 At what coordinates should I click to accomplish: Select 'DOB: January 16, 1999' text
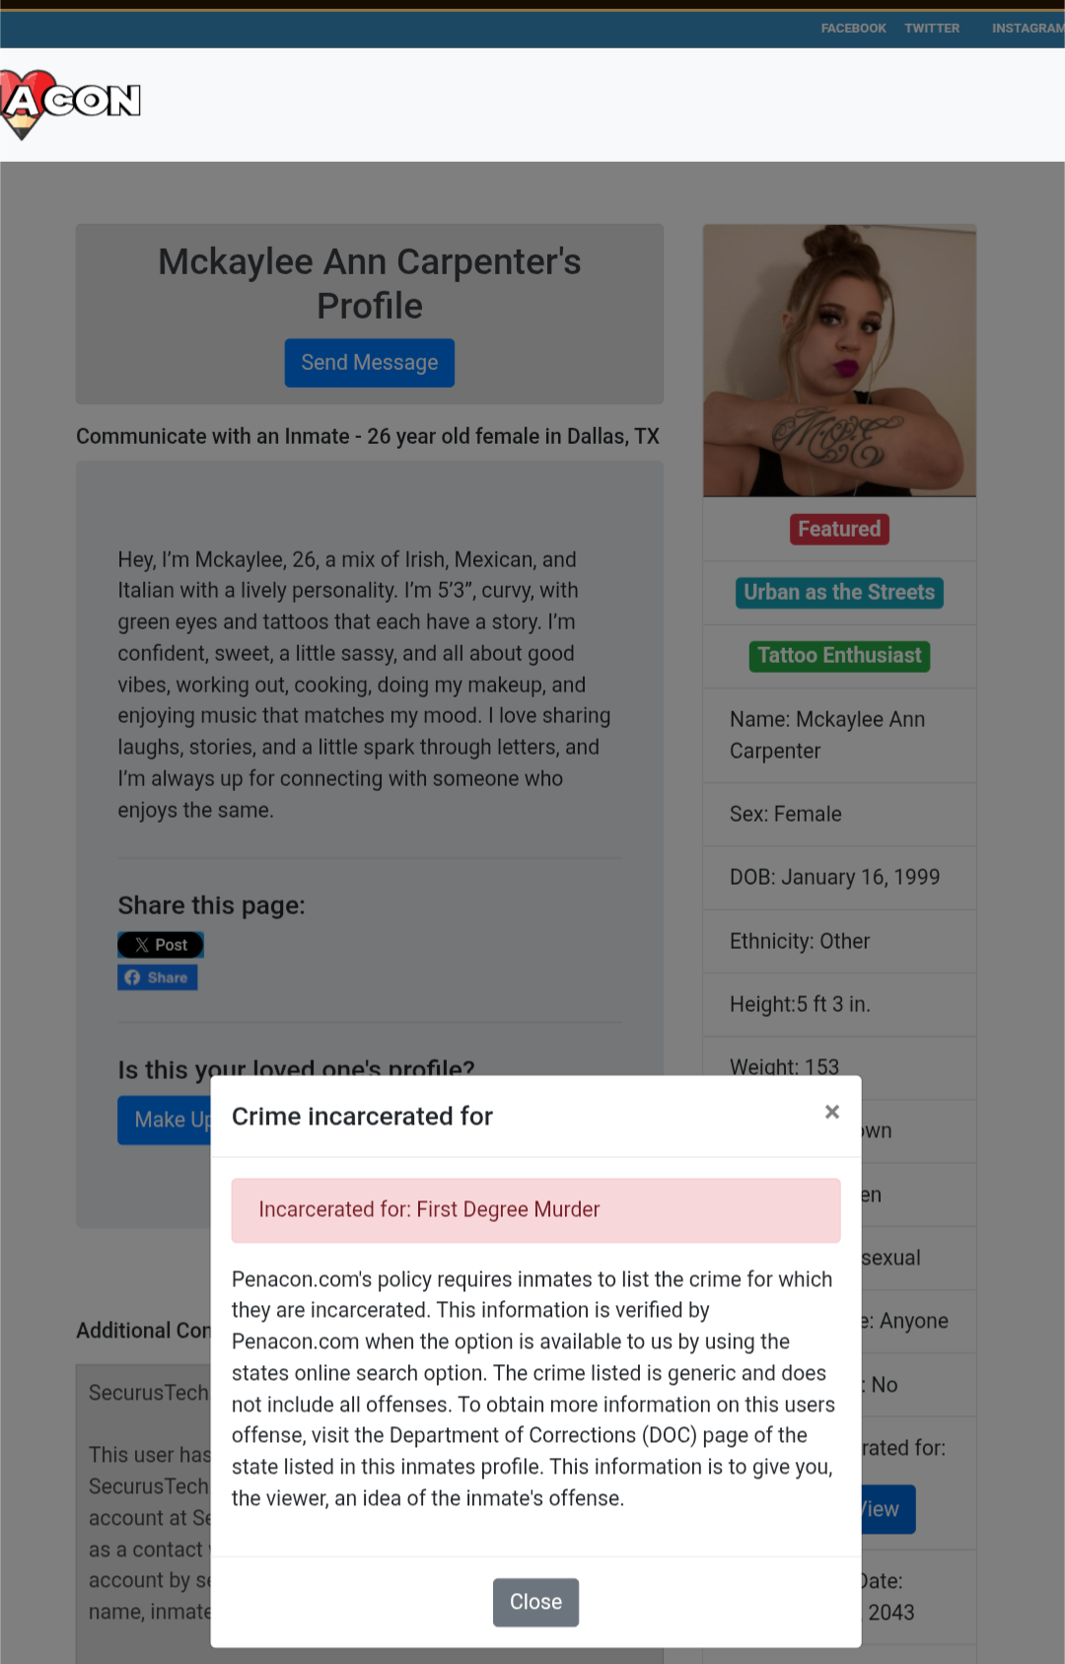(834, 878)
